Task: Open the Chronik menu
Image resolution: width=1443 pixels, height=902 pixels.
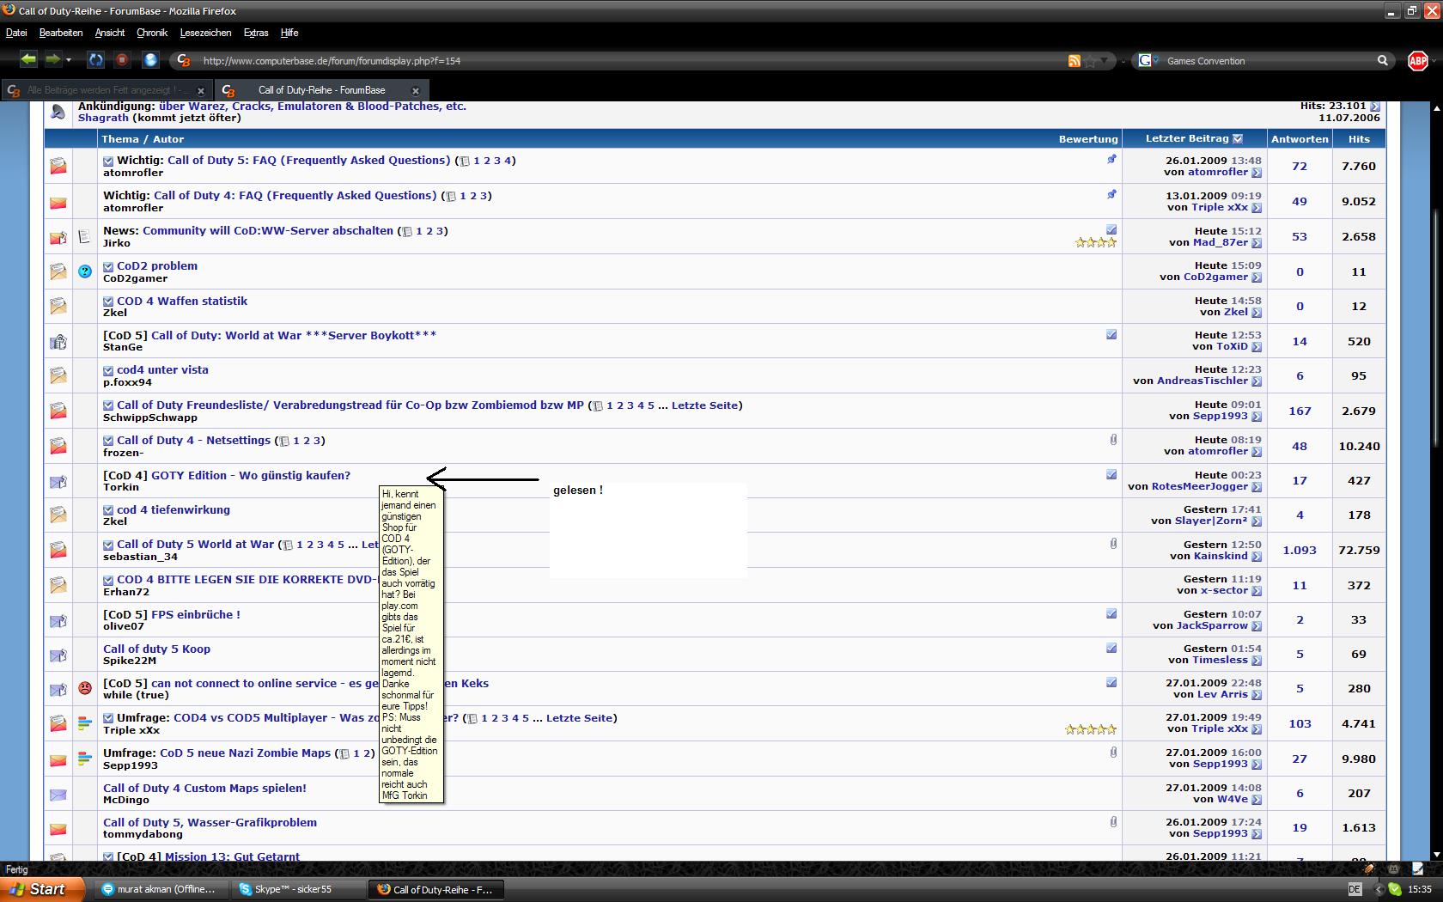Action: [152, 33]
